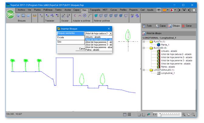Click the third Rellenar polilínea hatch icon
Image resolution: width=204 pixels, height=123 pixels.
coord(106,16)
